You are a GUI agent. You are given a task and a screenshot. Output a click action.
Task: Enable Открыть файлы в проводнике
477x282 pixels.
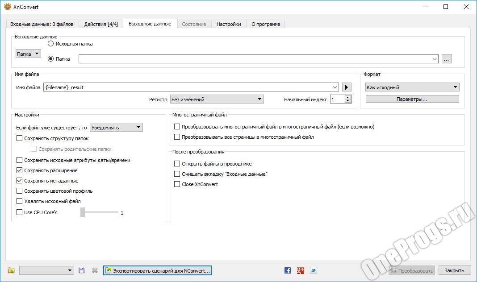177,163
